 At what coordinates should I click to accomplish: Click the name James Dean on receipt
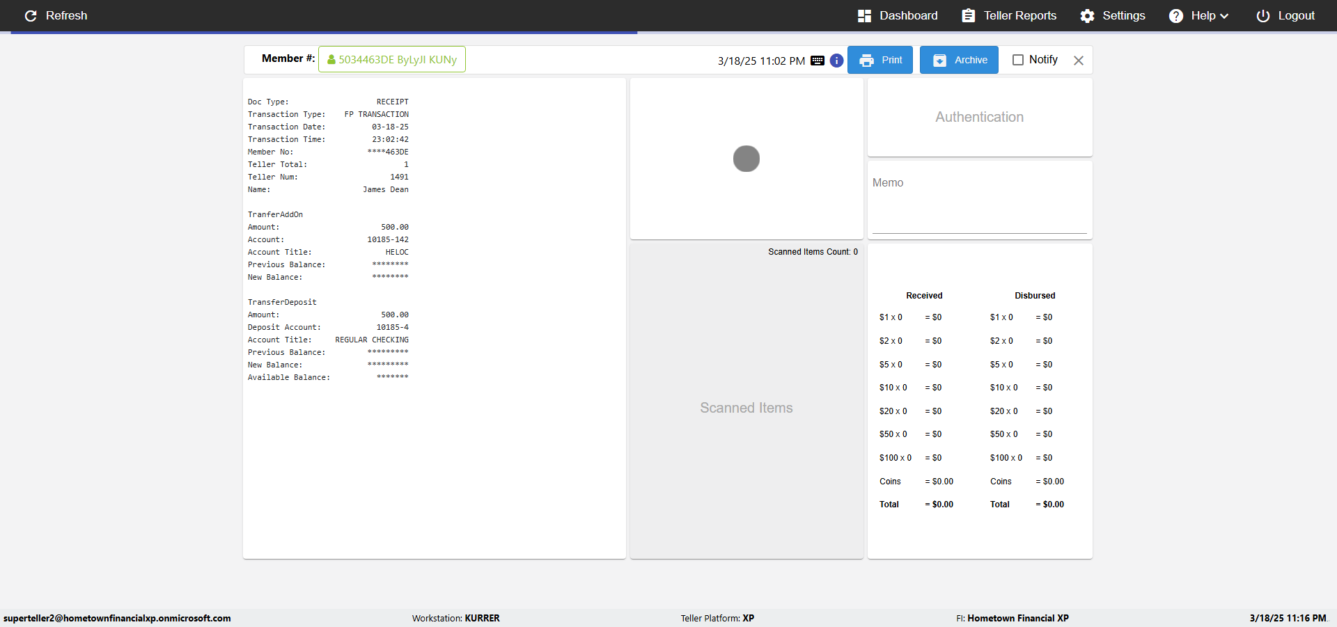click(386, 189)
